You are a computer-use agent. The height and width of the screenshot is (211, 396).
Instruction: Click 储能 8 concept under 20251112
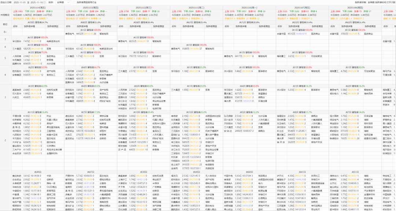122,18
